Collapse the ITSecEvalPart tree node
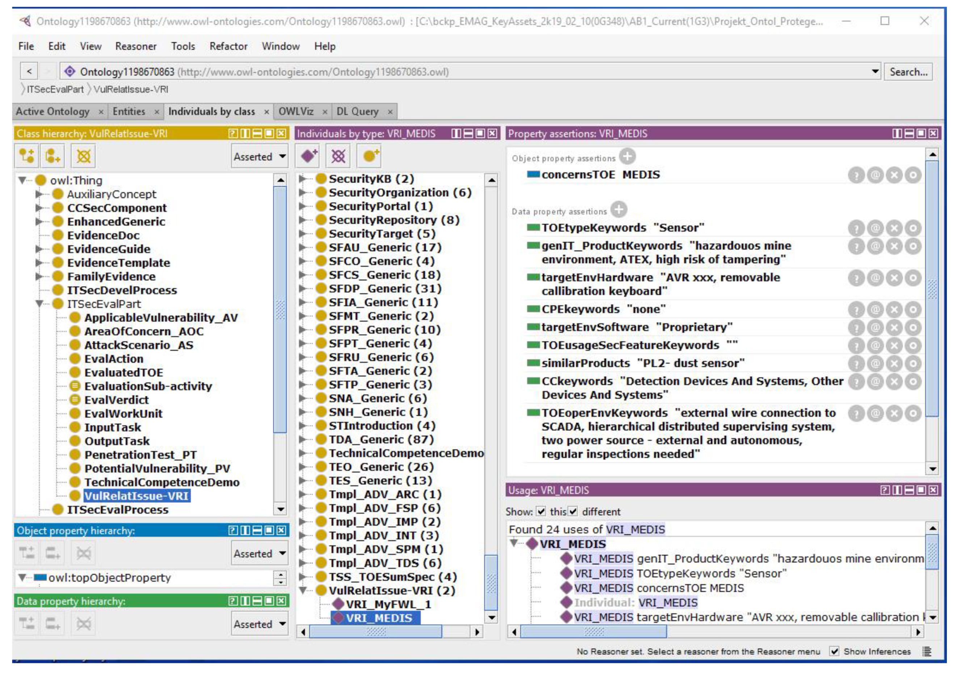Image resolution: width=957 pixels, height=673 pixels. 39,304
